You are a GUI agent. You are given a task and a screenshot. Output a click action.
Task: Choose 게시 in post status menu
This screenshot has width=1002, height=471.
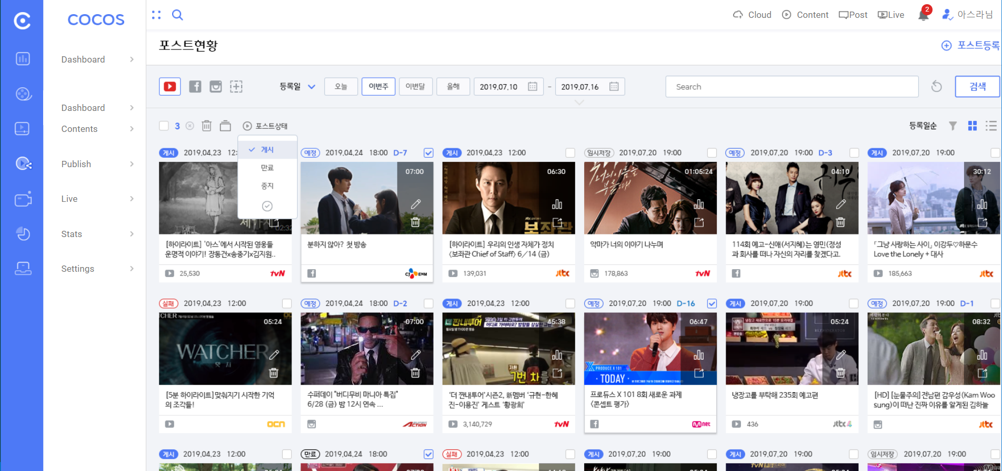[267, 150]
